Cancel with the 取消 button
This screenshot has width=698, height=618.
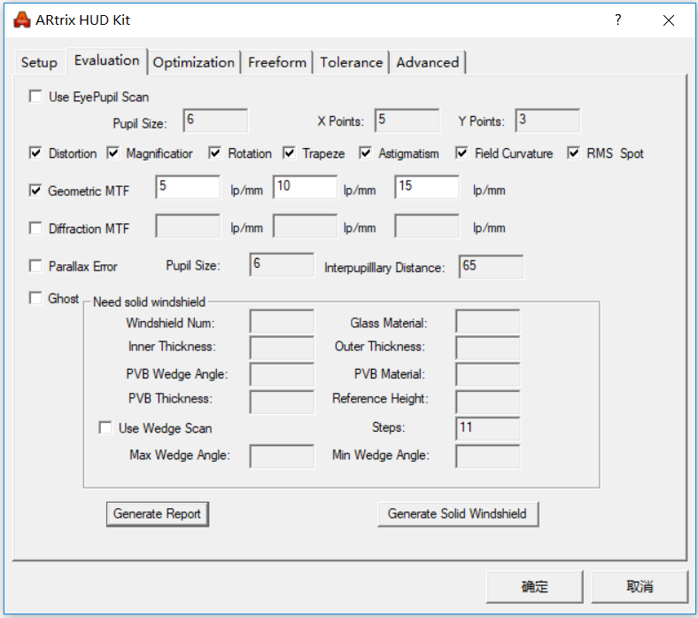pyautogui.click(x=640, y=586)
